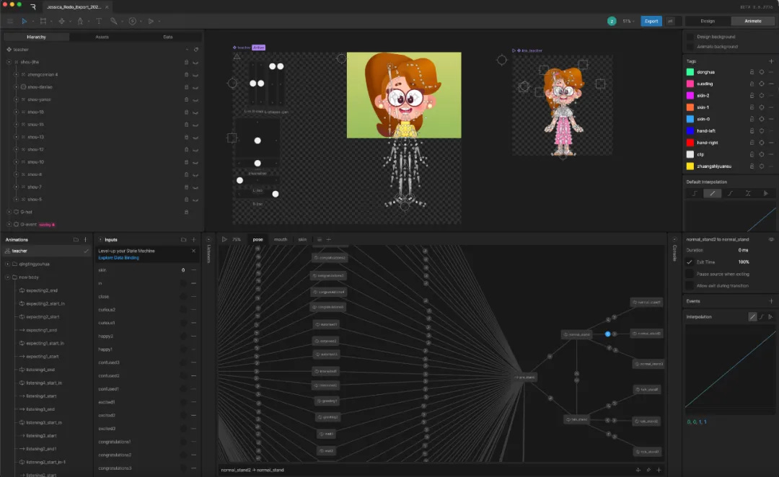The height and width of the screenshot is (477, 779).
Task: Switch to Animate mode
Action: 752,21
